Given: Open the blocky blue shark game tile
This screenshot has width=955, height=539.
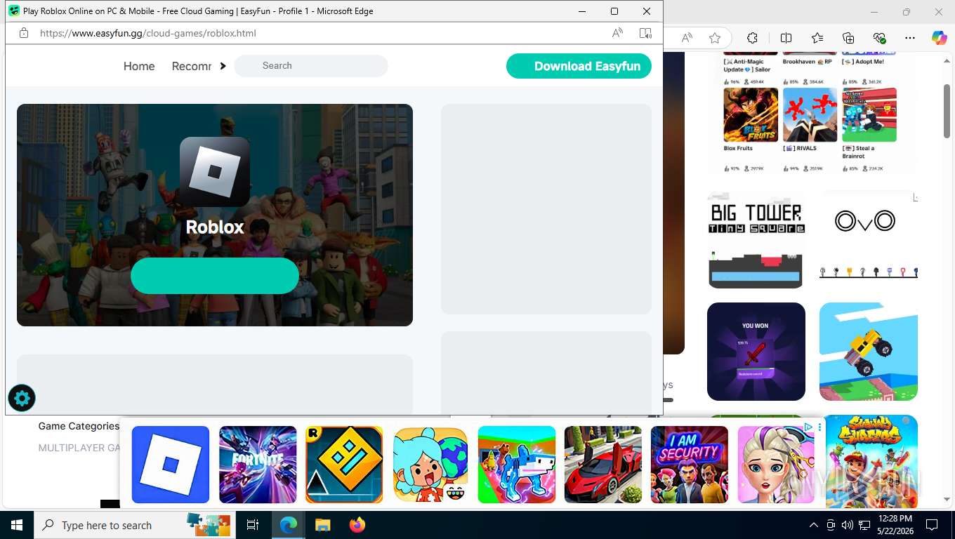Looking at the screenshot, I should [517, 465].
